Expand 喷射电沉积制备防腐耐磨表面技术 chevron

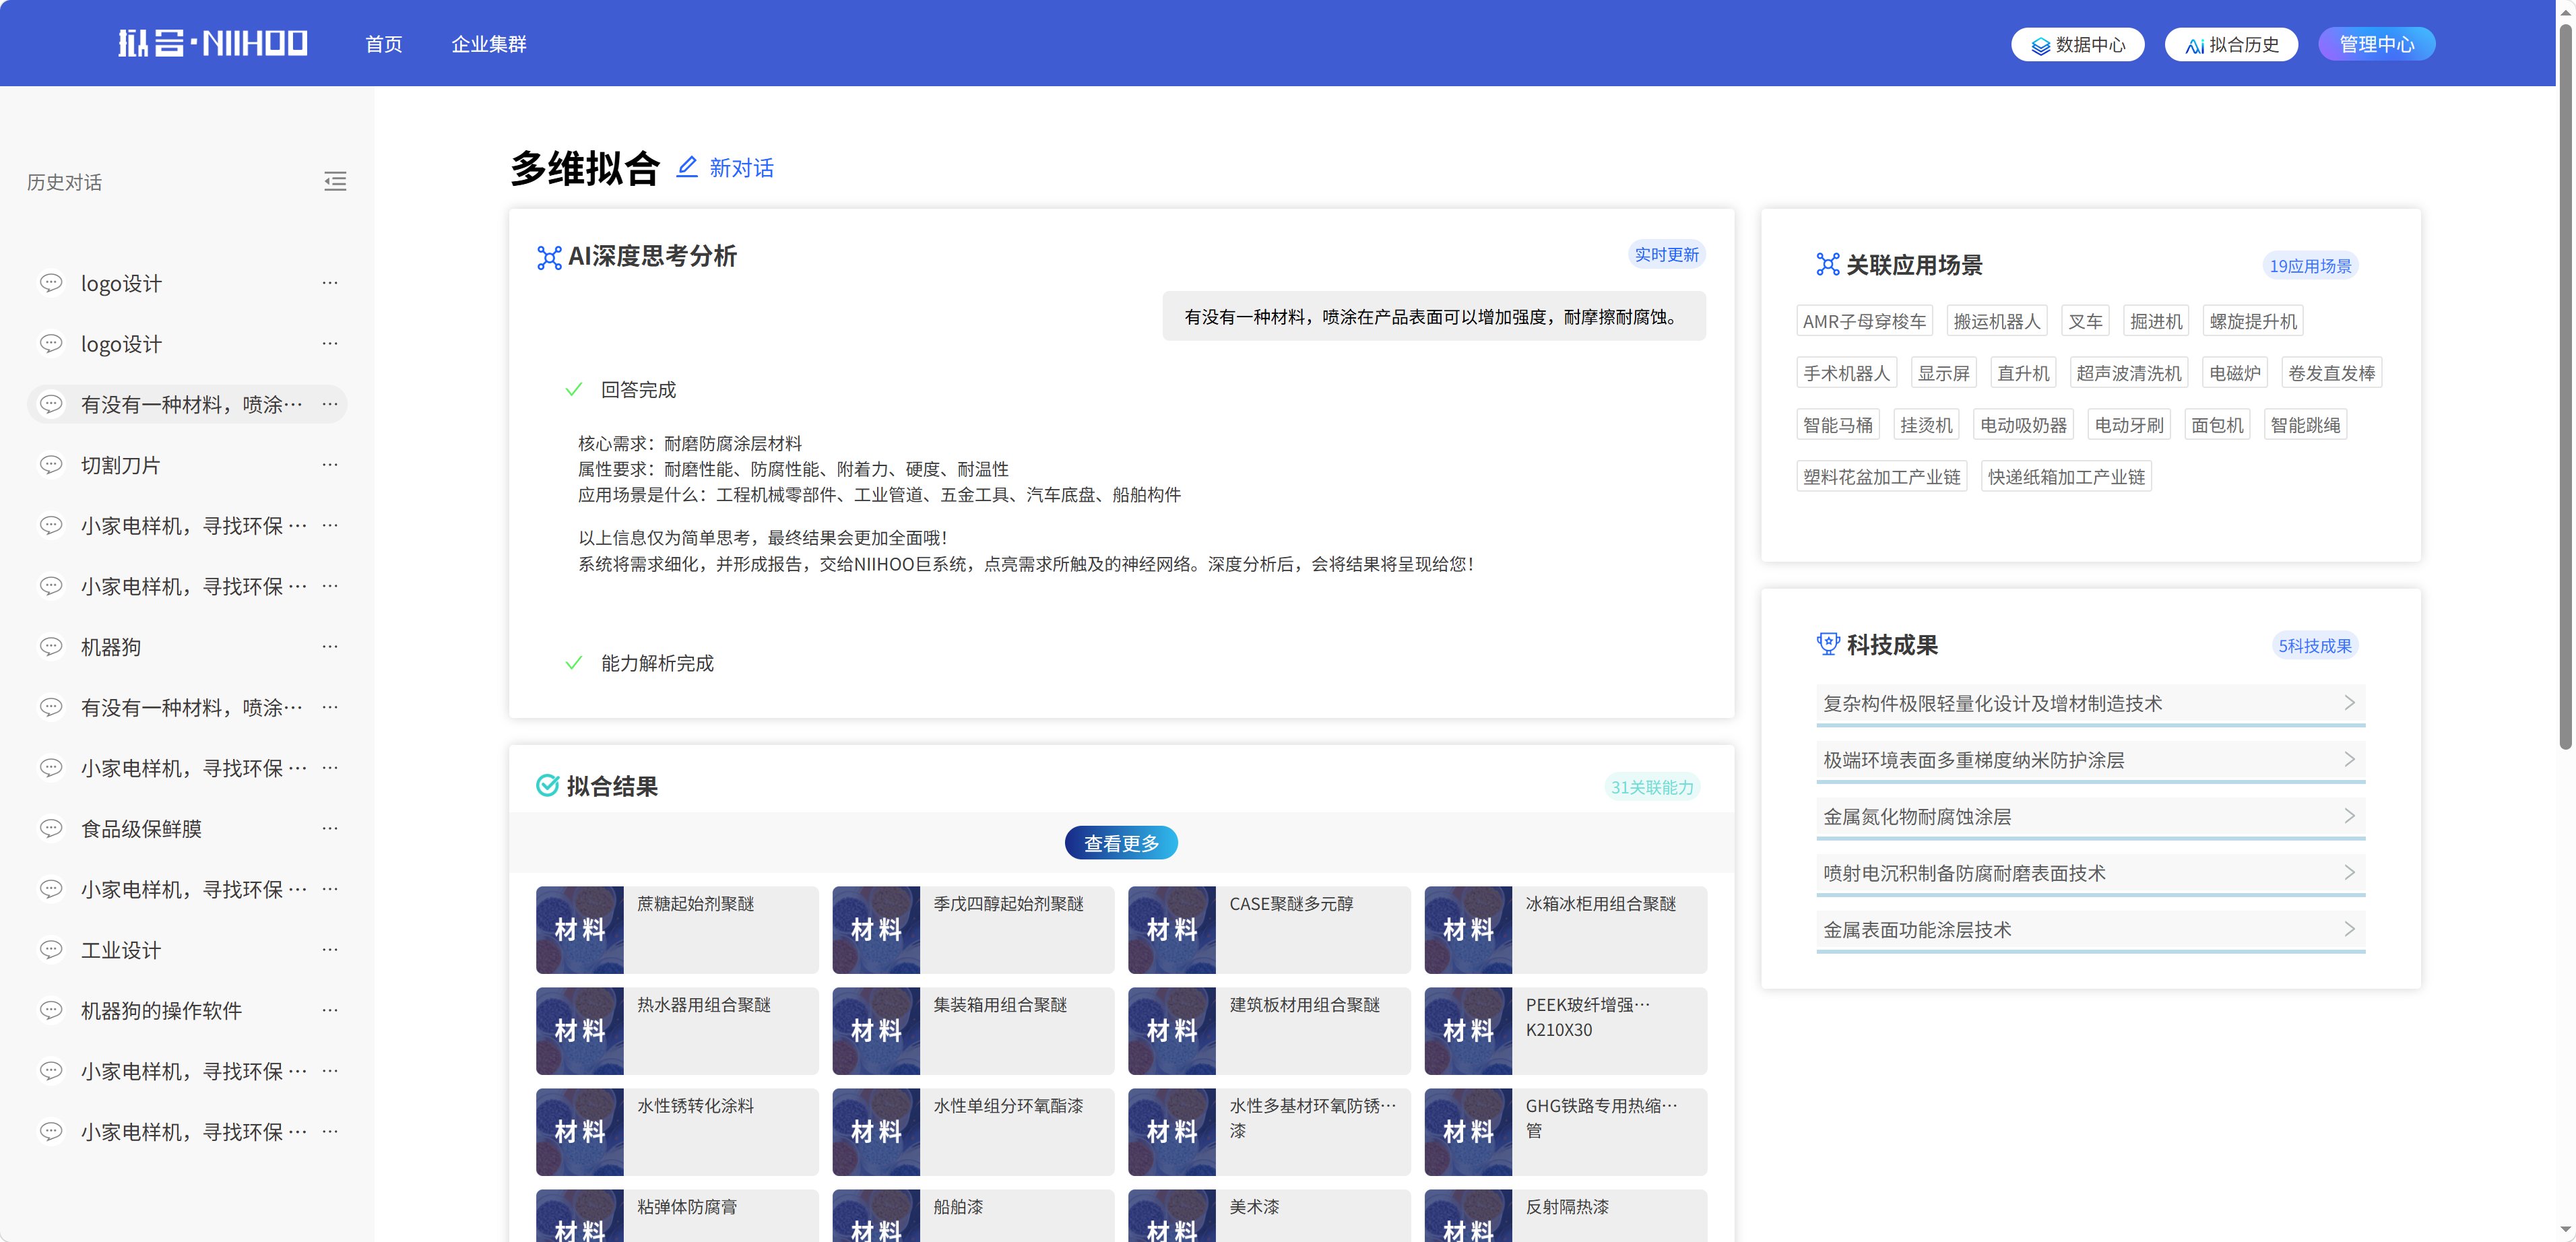coord(2349,872)
